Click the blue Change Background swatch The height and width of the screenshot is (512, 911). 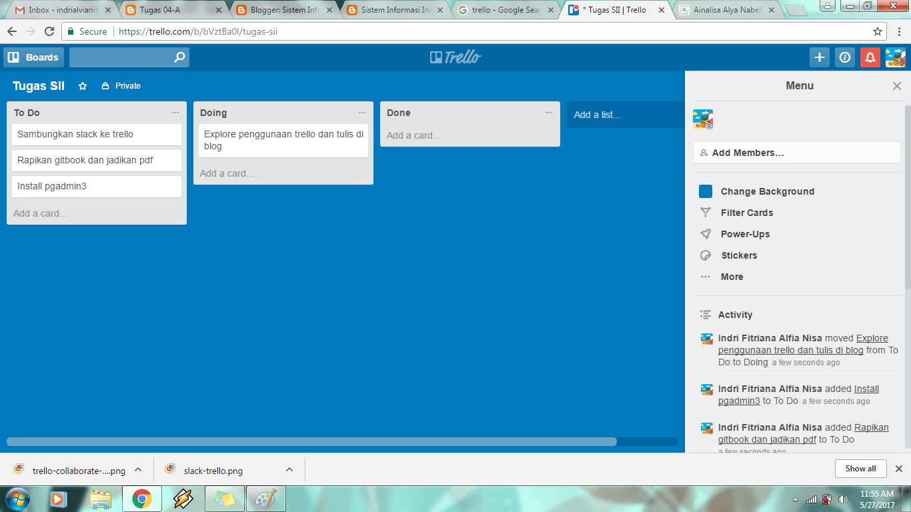706,191
